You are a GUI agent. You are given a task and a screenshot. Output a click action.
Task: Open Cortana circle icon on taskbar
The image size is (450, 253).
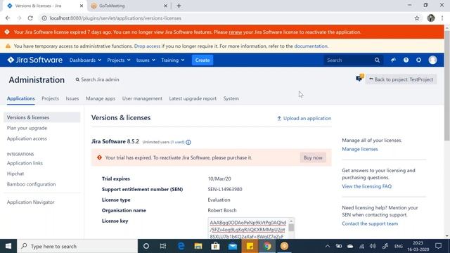[x=146, y=246]
